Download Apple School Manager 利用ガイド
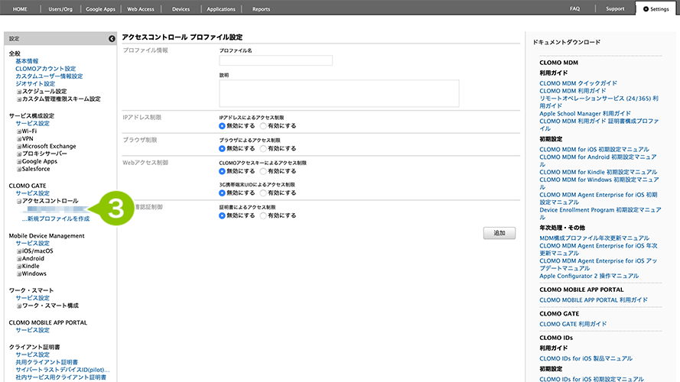Viewport: 680px width, 382px height. pyautogui.click(x=585, y=114)
